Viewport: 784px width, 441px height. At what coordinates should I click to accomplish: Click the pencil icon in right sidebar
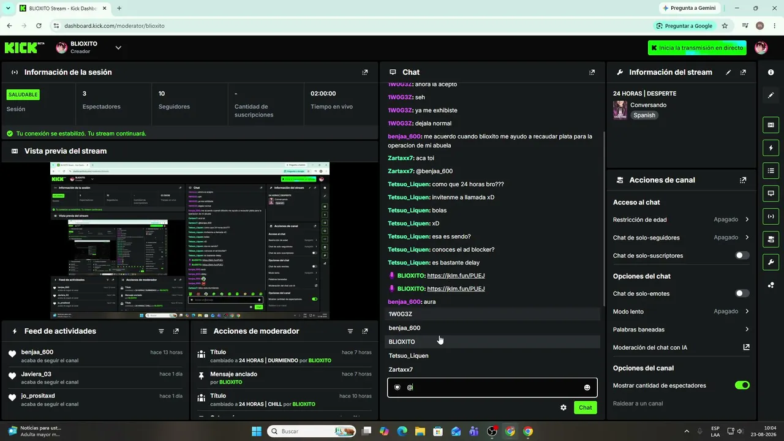(771, 95)
